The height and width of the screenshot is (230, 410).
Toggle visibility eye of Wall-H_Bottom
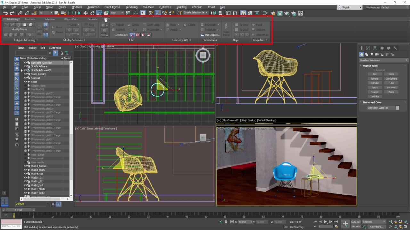[25, 166]
